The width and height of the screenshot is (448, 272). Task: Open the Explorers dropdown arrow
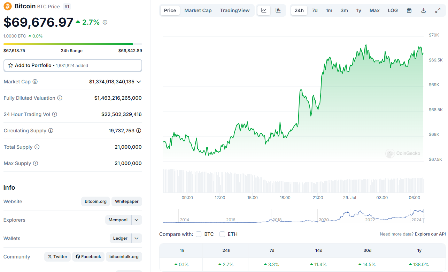137,220
